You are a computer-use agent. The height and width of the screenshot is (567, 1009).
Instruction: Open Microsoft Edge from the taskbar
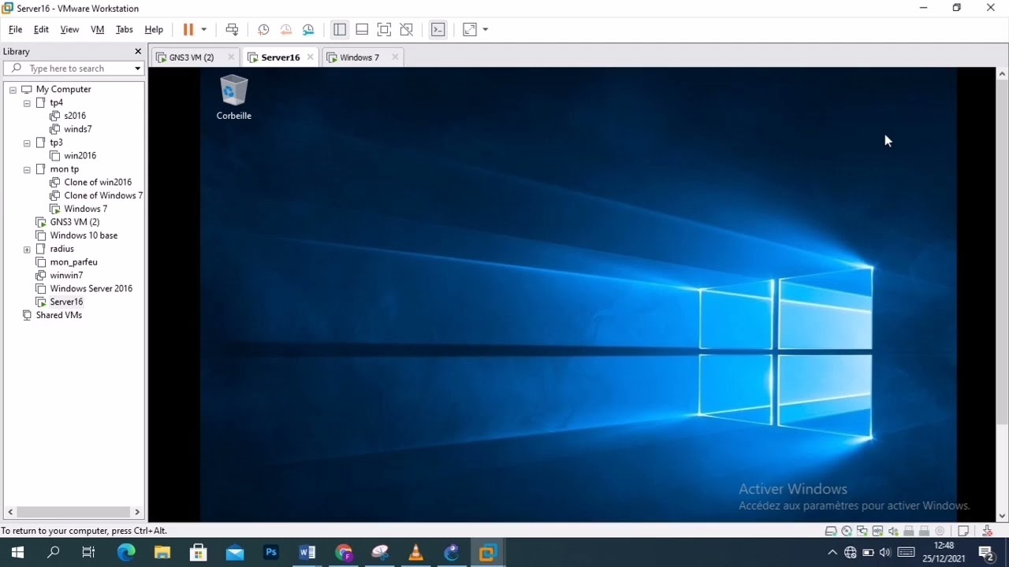[x=126, y=553]
